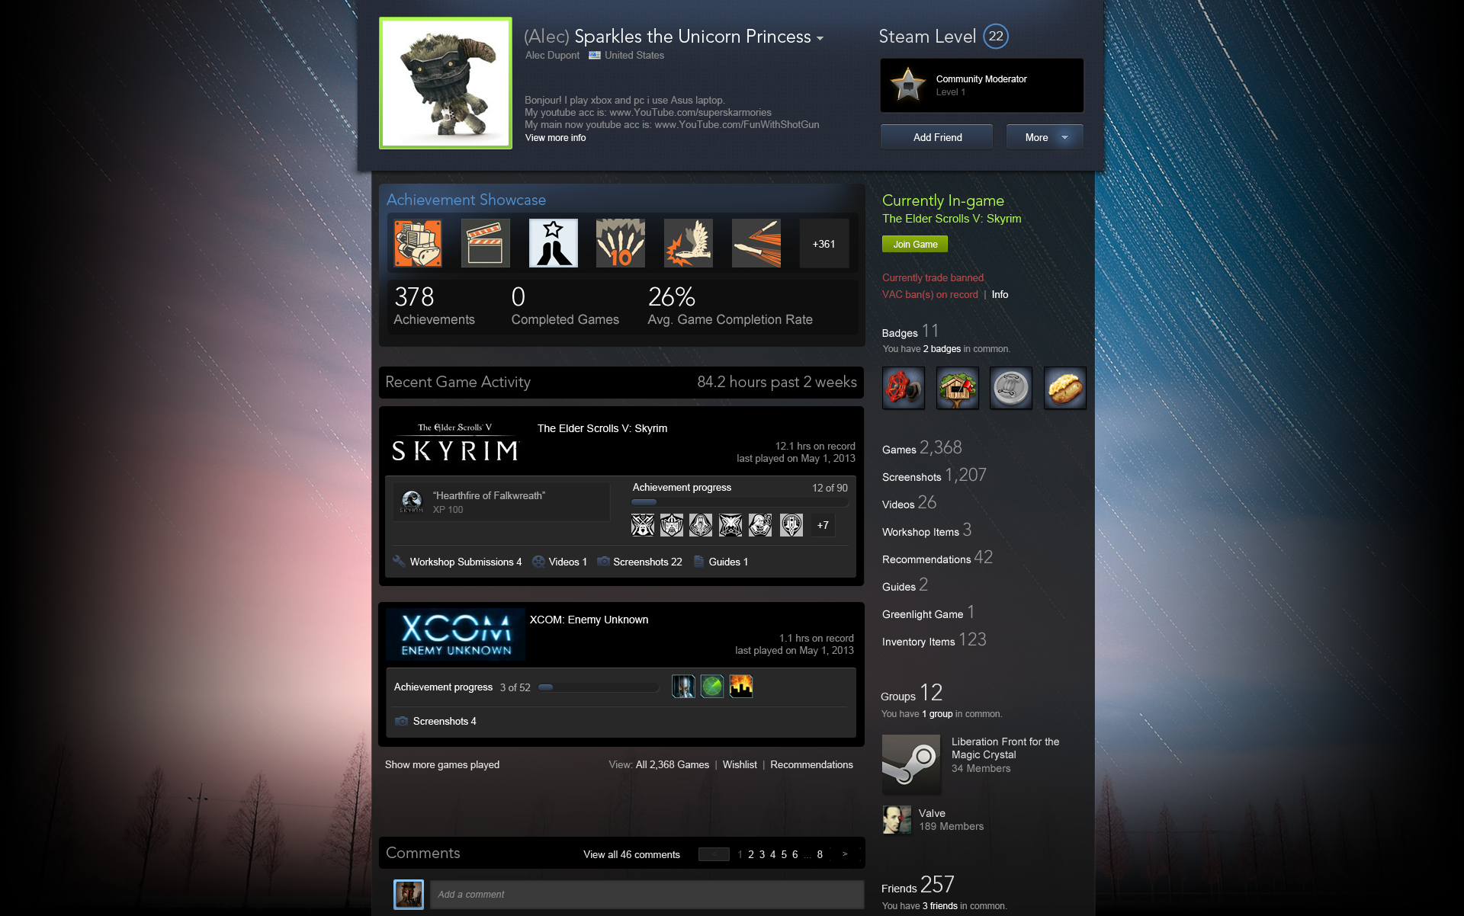
Task: Click the Skyrim achievement progress bar
Action: [739, 502]
